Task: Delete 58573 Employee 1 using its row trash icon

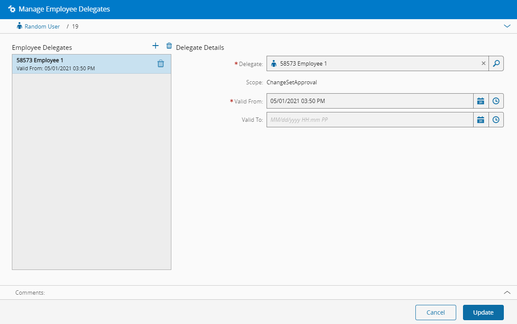Action: (x=161, y=64)
